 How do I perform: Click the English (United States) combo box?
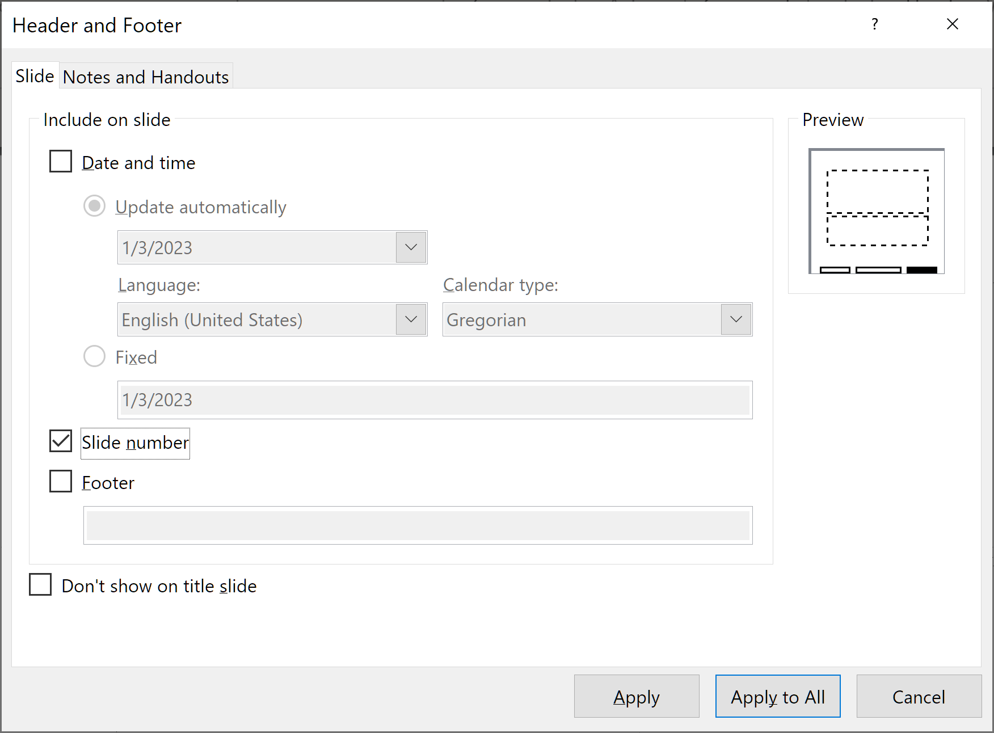point(272,319)
